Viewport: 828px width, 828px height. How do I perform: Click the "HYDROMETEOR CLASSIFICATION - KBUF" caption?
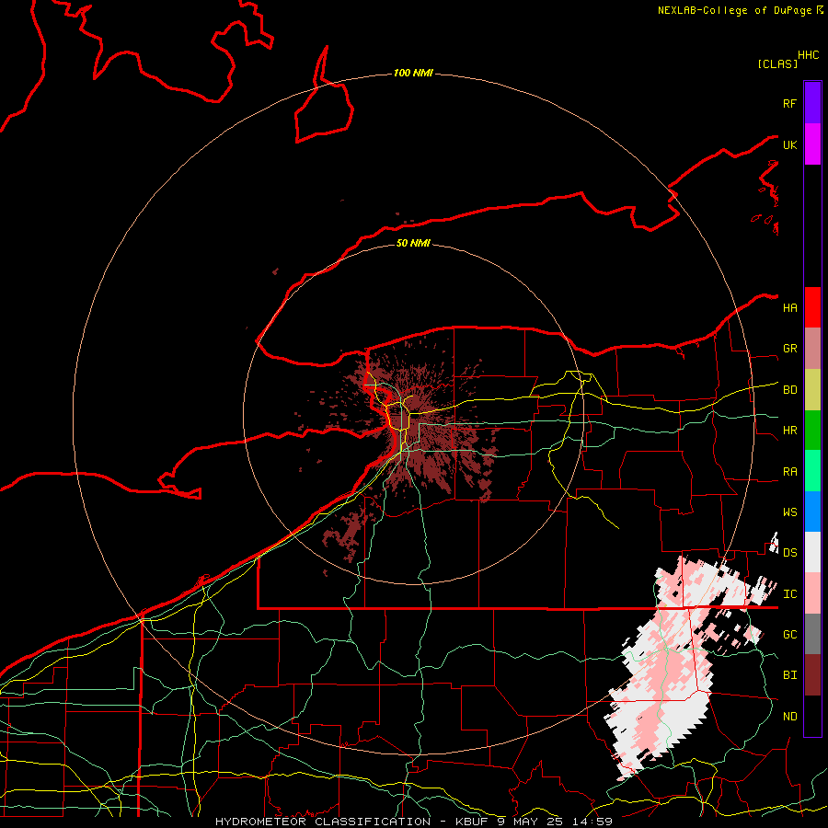351,822
